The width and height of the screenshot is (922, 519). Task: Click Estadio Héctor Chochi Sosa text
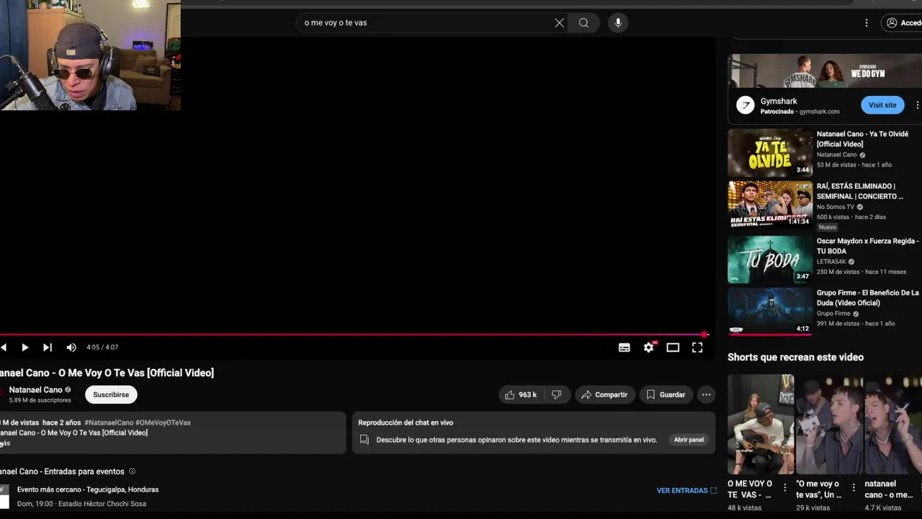pos(102,504)
